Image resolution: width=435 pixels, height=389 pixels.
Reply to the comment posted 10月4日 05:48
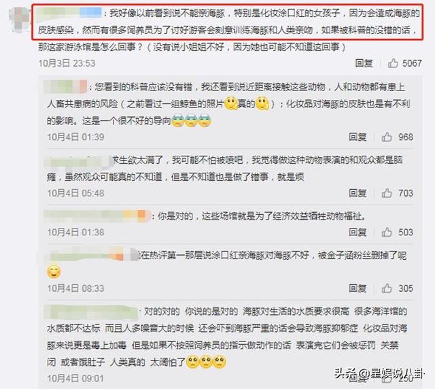358,193
